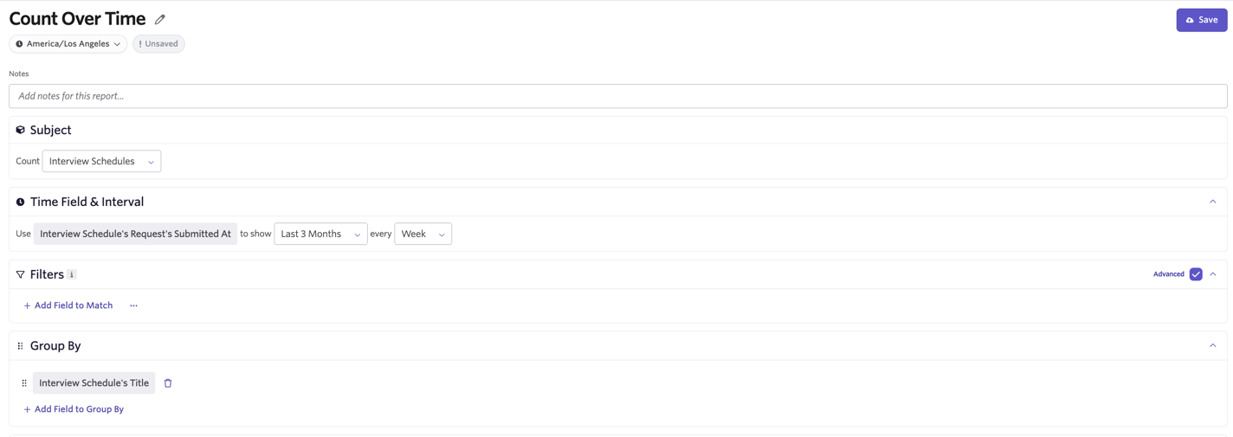The height and width of the screenshot is (437, 1233).
Task: Focus the notes input field
Action: 617,96
